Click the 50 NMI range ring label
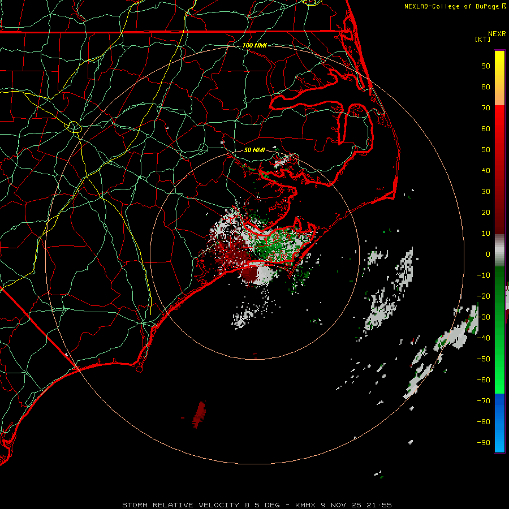The image size is (509, 509). pos(255,150)
